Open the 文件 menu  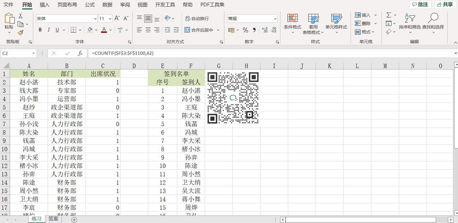click(8, 5)
